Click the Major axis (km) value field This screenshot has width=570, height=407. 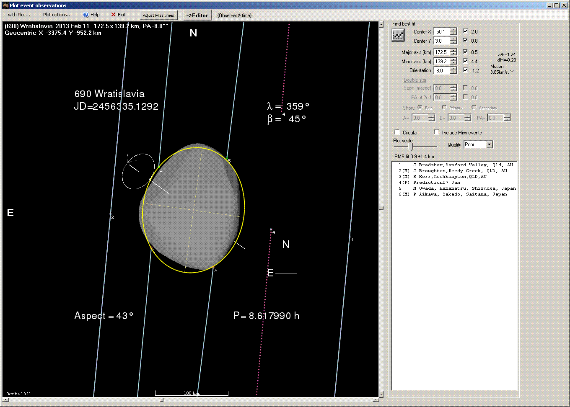[442, 52]
